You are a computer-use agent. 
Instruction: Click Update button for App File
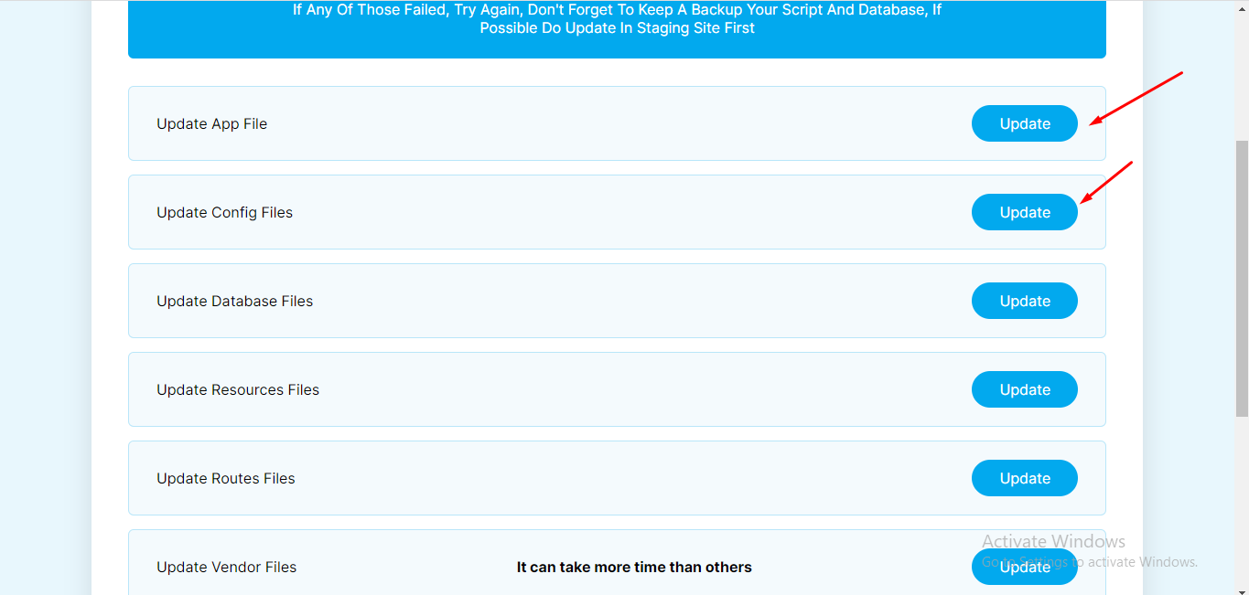click(1024, 123)
